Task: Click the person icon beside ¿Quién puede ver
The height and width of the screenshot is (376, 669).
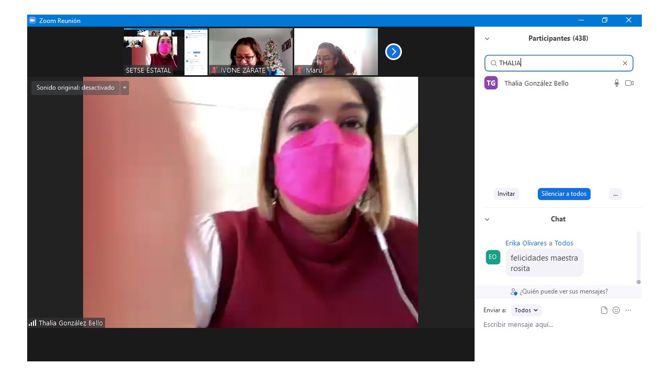Action: [x=514, y=292]
